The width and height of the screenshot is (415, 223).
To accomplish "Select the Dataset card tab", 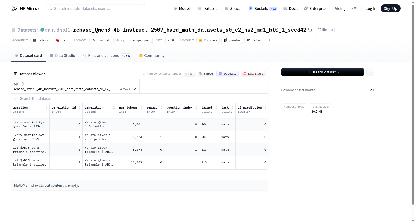I will [28, 56].
